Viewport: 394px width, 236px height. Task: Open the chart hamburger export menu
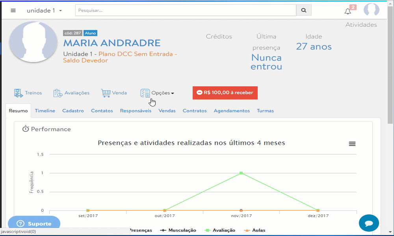352,144
